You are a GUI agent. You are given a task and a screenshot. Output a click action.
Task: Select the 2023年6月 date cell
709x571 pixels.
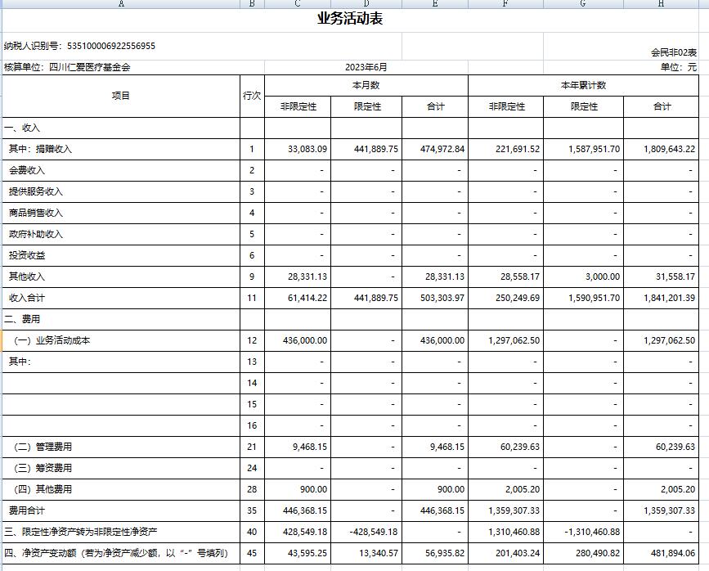click(366, 67)
